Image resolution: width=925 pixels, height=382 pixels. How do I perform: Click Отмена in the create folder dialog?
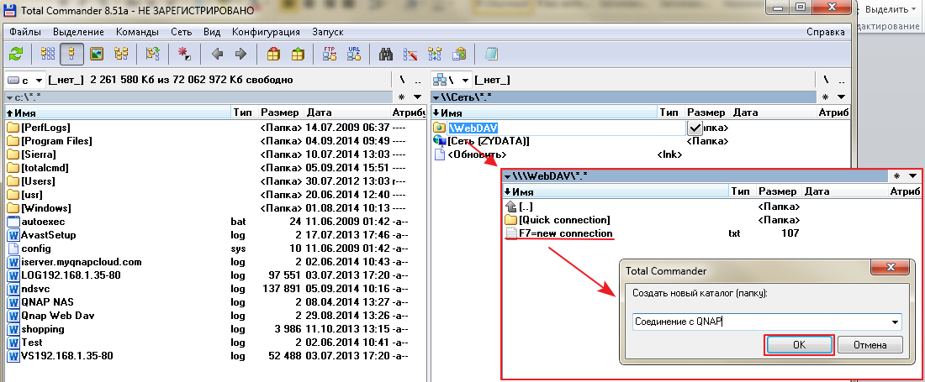coord(869,345)
